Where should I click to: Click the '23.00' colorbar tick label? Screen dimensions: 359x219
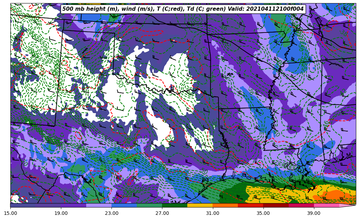(111, 213)
